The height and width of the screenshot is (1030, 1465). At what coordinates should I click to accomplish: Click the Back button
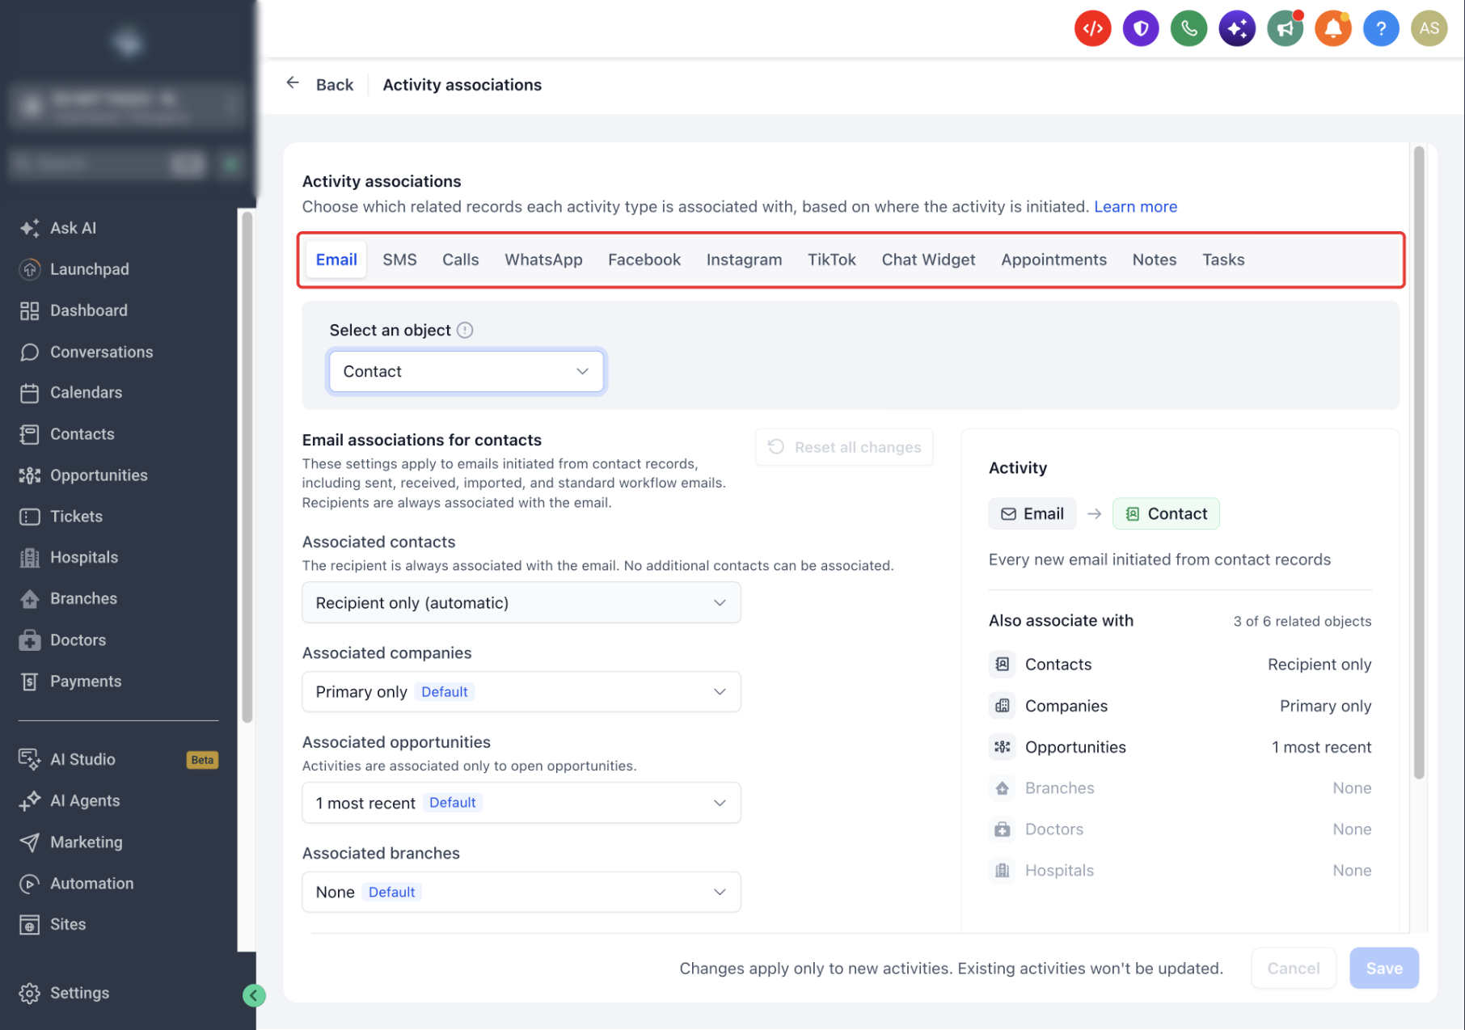pyautogui.click(x=320, y=84)
